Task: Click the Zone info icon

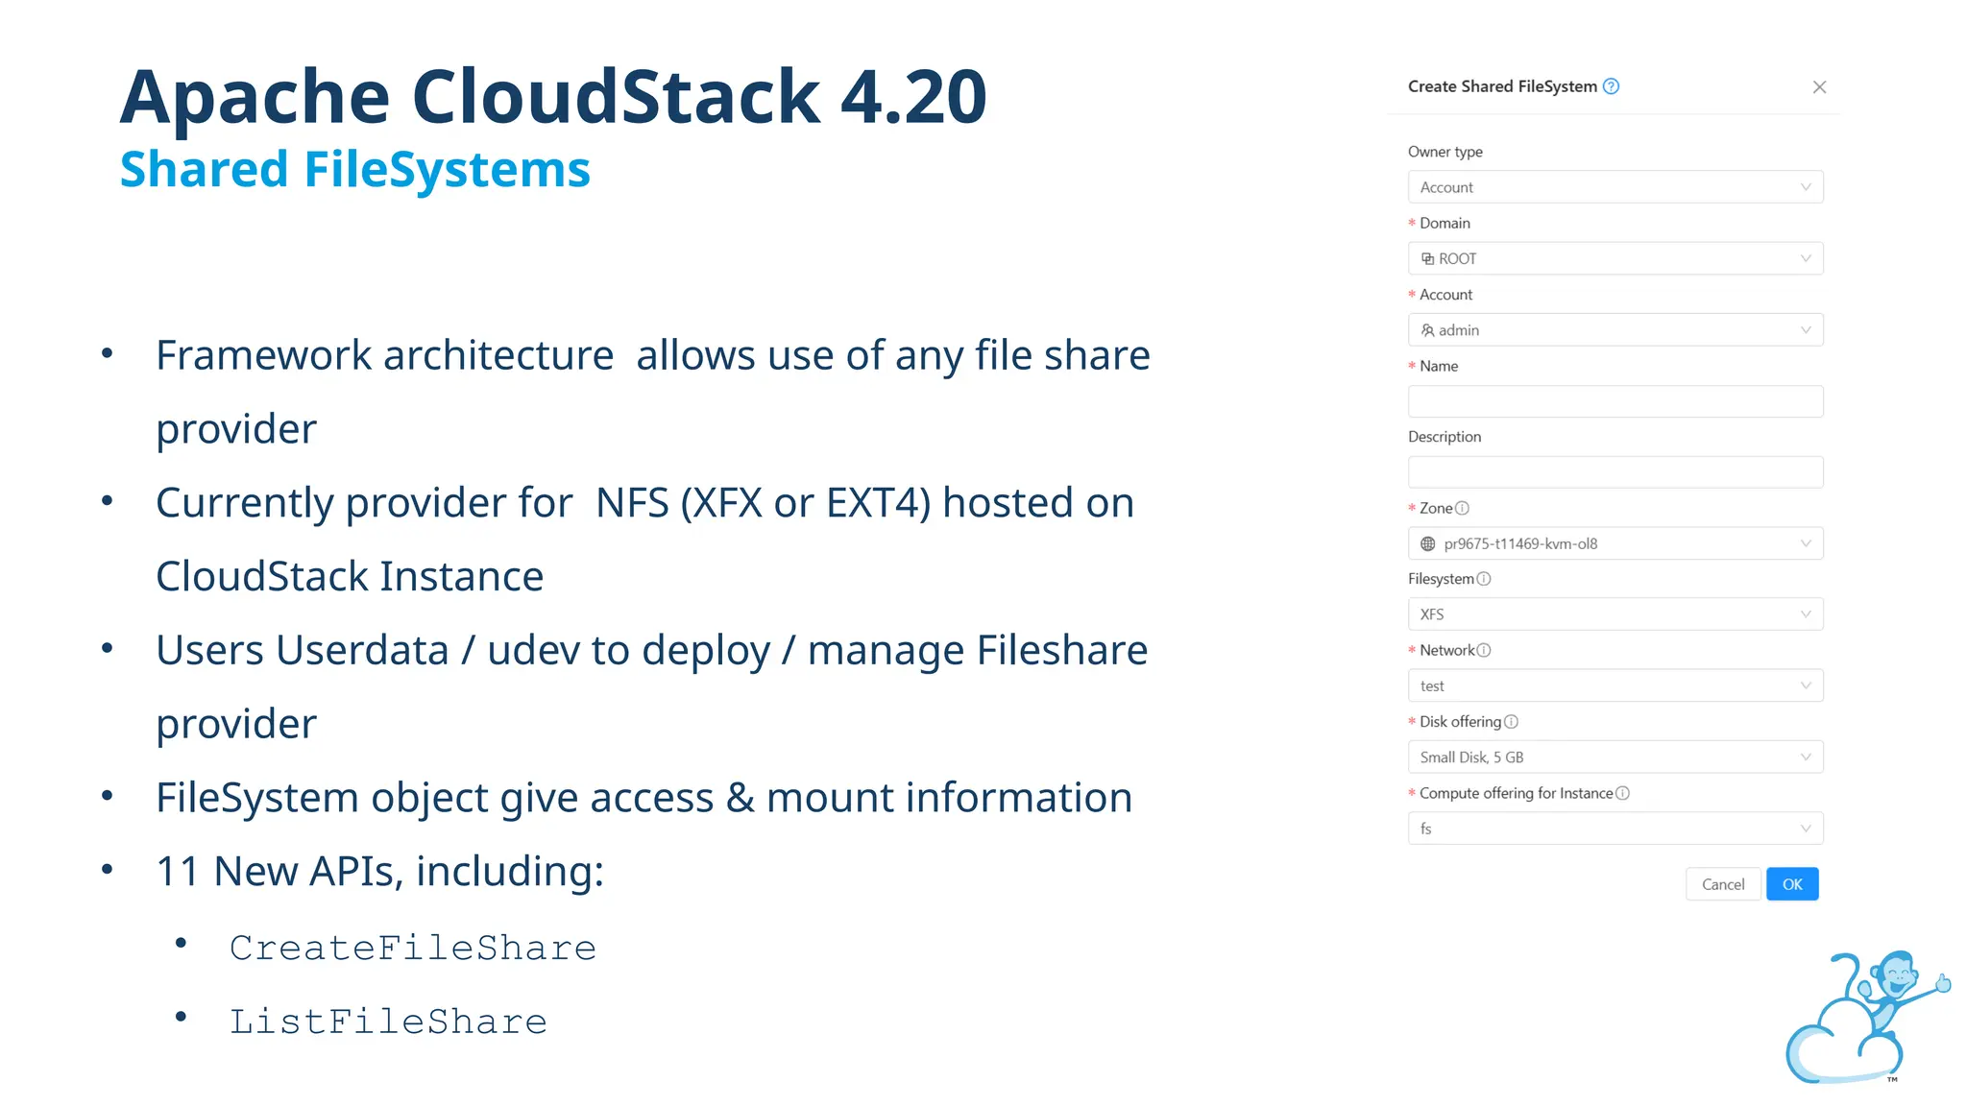Action: click(1462, 508)
